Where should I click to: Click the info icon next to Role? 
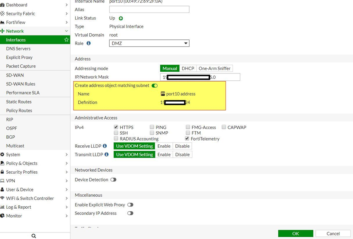89,43
